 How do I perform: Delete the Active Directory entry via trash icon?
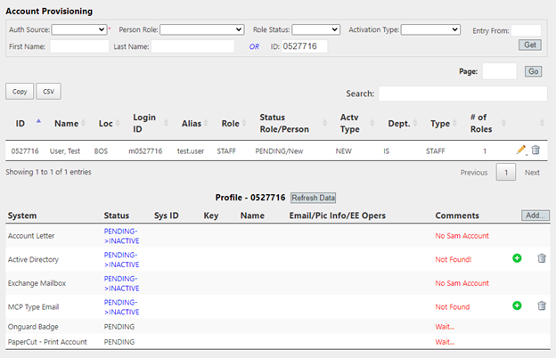point(541,258)
